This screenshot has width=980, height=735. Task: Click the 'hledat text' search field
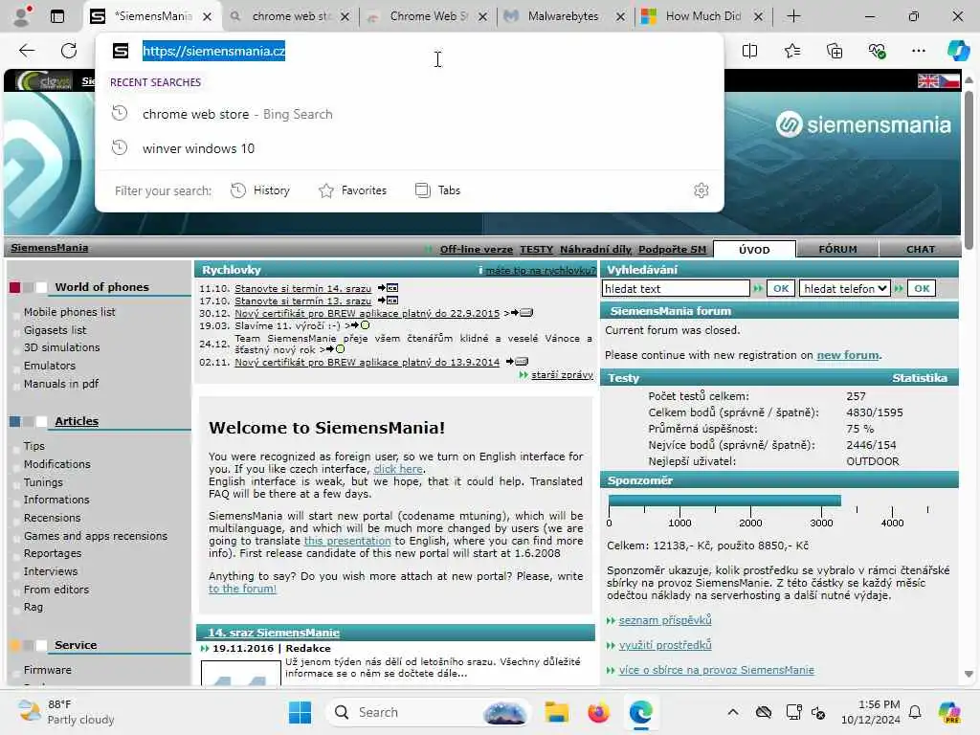pyautogui.click(x=676, y=289)
